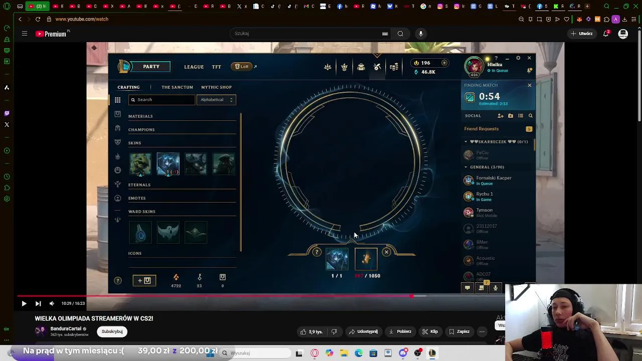Close the Finding Match panel
The image size is (642, 361).
(529, 85)
